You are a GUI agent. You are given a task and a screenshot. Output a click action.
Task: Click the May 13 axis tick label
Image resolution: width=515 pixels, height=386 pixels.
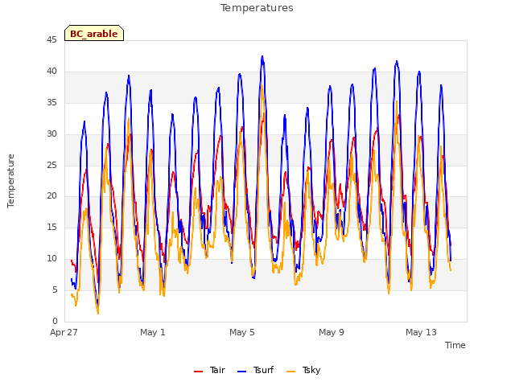pos(421,332)
